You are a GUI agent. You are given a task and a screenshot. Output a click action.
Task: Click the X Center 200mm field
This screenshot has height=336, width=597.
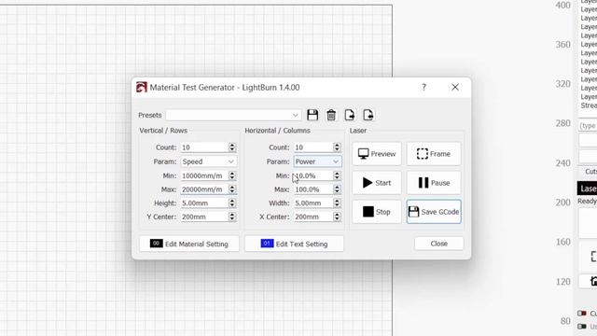313,217
